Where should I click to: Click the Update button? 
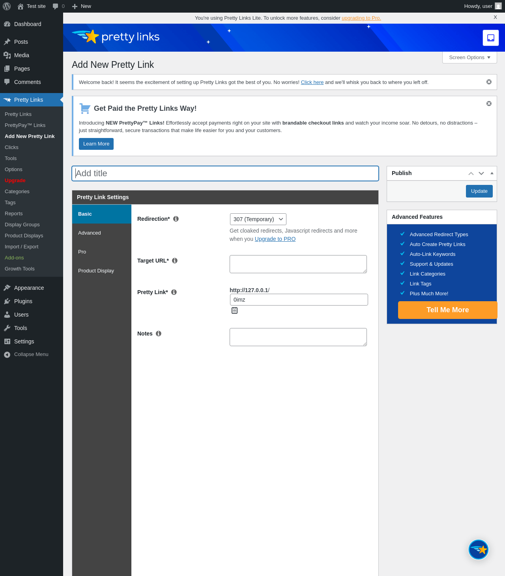tap(479, 191)
